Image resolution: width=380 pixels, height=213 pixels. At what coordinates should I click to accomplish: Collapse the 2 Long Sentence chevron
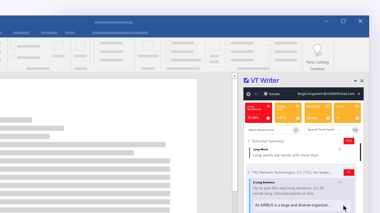click(339, 182)
